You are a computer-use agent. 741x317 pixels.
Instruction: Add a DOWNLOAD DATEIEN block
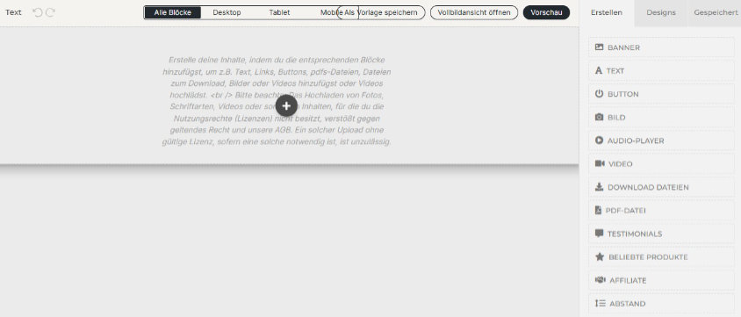661,187
